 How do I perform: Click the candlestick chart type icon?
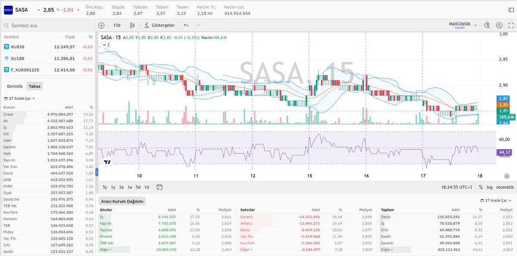coord(131,25)
